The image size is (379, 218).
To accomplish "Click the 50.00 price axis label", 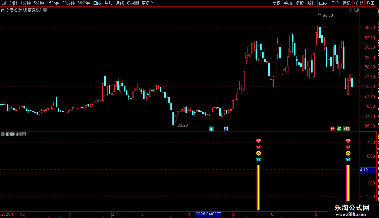I will tap(370, 67).
